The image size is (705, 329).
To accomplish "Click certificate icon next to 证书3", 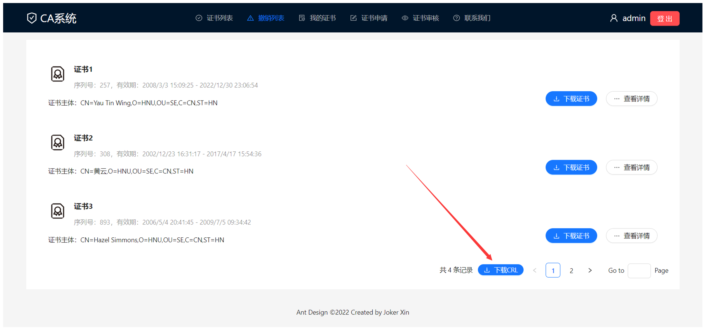I will pyautogui.click(x=58, y=211).
